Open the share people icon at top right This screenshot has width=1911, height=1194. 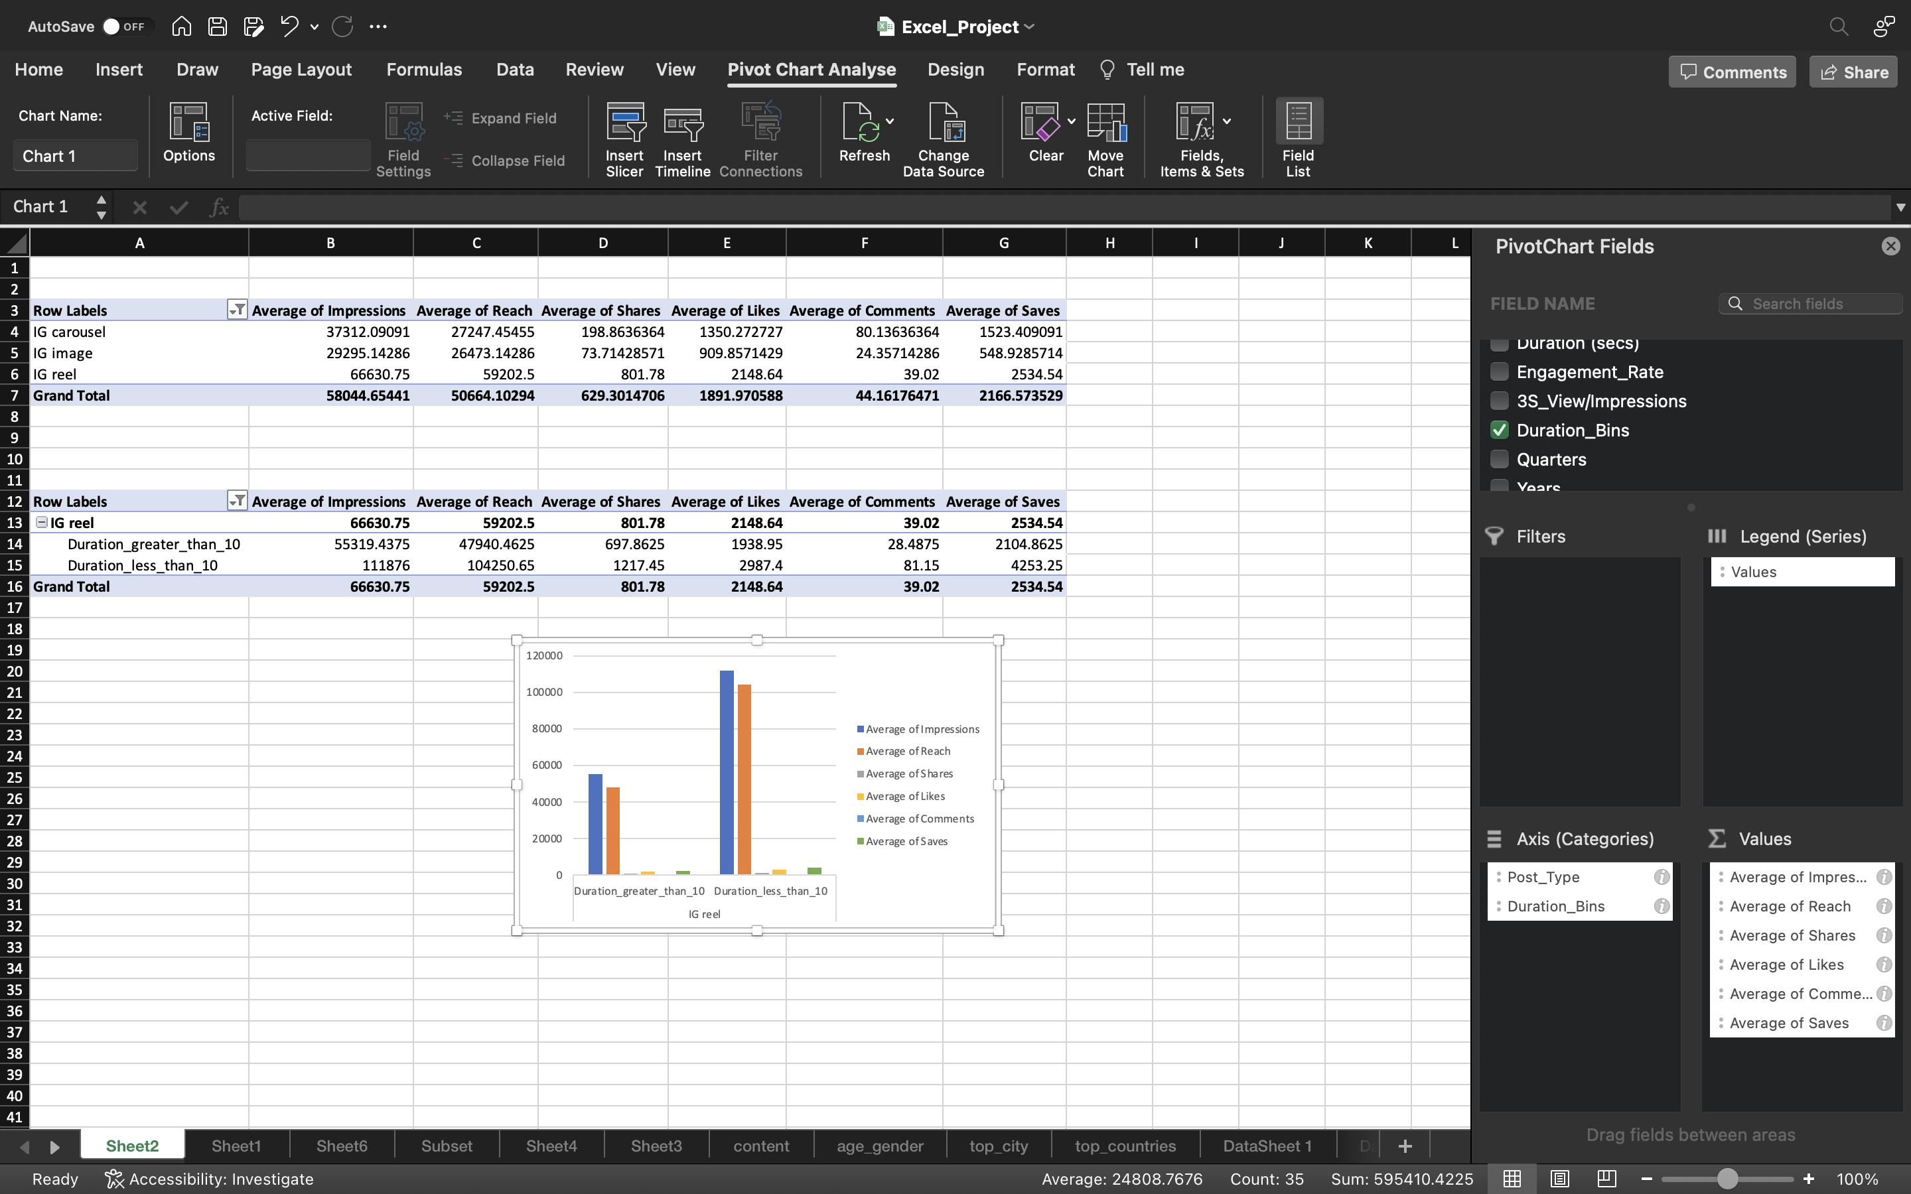pyautogui.click(x=1883, y=27)
